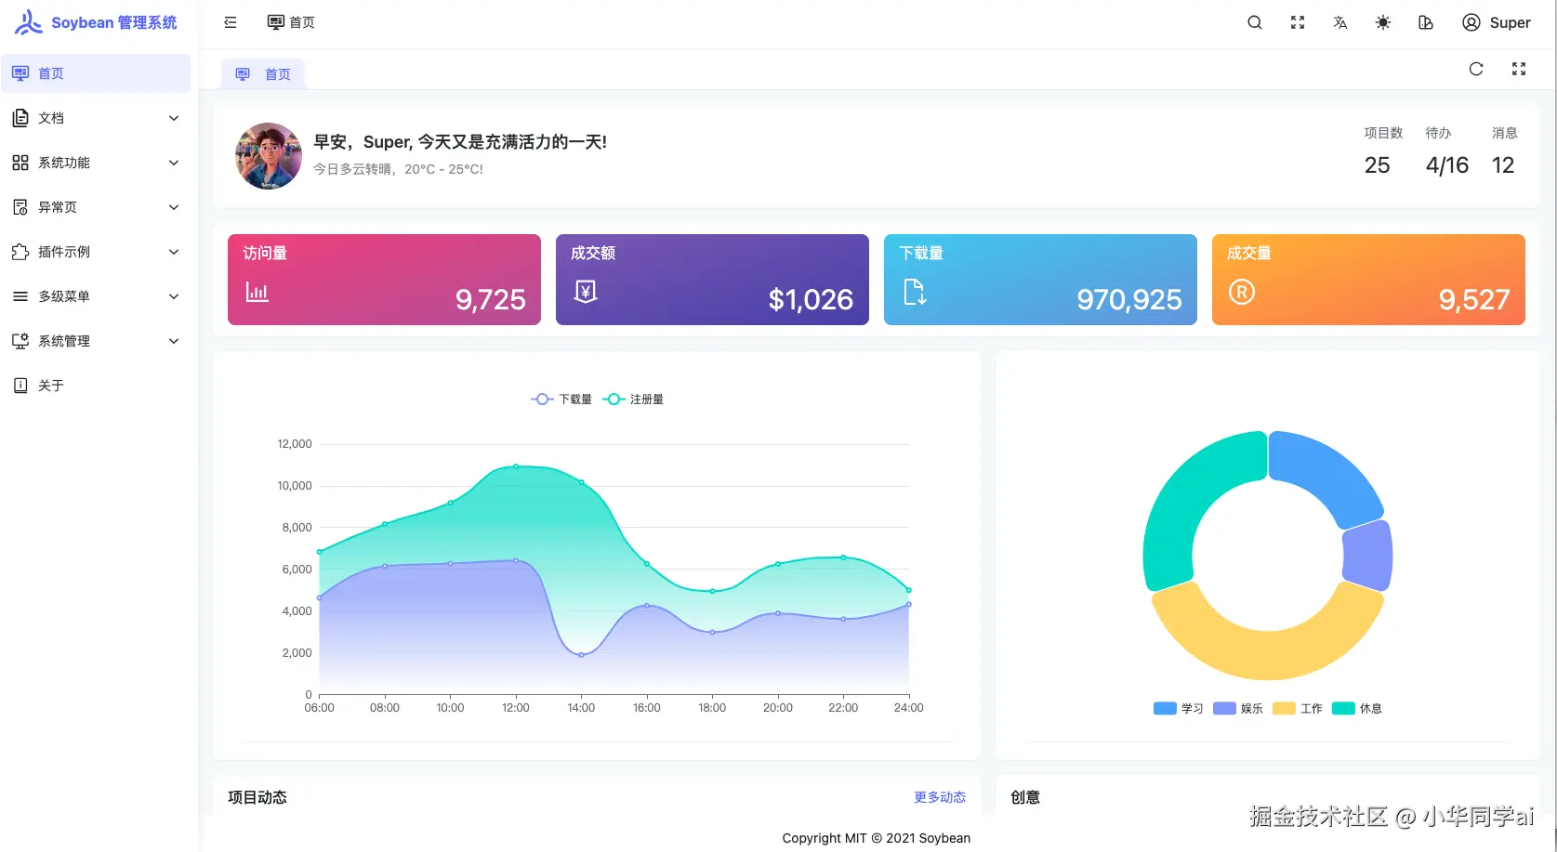The height and width of the screenshot is (852, 1557).
Task: Toggle 学习 in pie legend
Action: click(x=1178, y=709)
